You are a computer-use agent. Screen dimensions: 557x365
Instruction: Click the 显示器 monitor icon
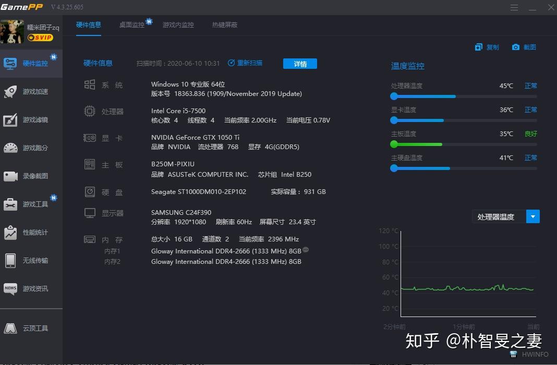coord(90,213)
